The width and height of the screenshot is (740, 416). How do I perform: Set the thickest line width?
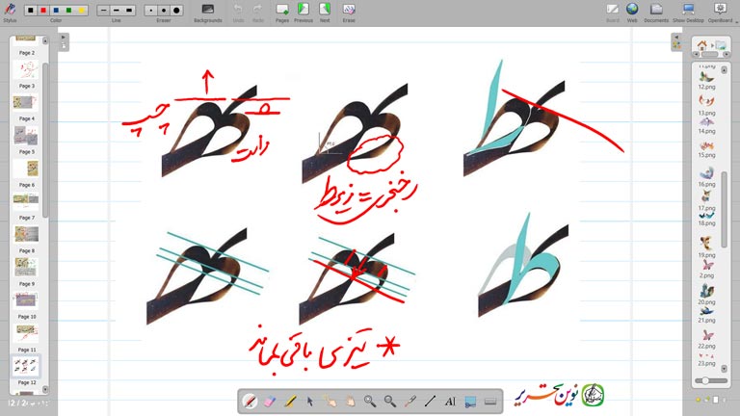129,10
